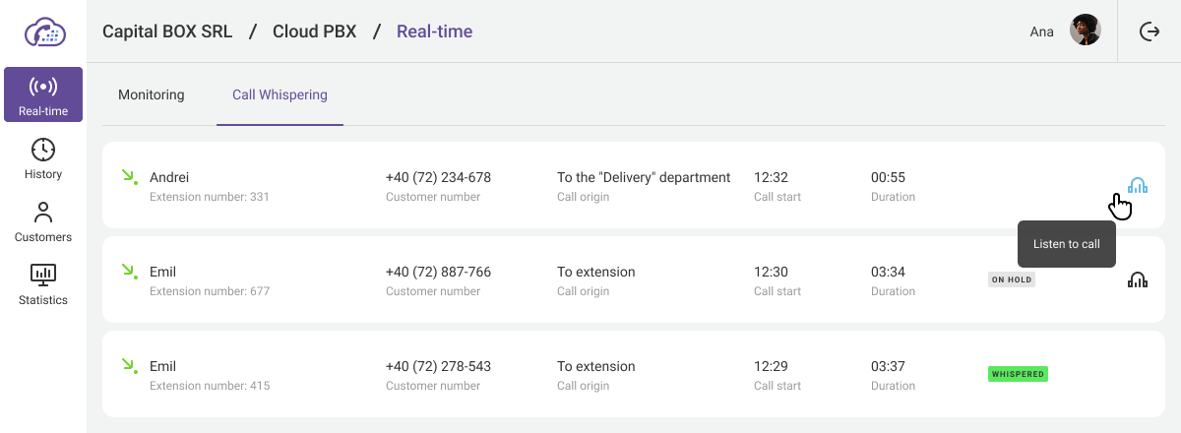The width and height of the screenshot is (1181, 433).
Task: Click the Real-time breadcrumb label
Action: pos(434,31)
